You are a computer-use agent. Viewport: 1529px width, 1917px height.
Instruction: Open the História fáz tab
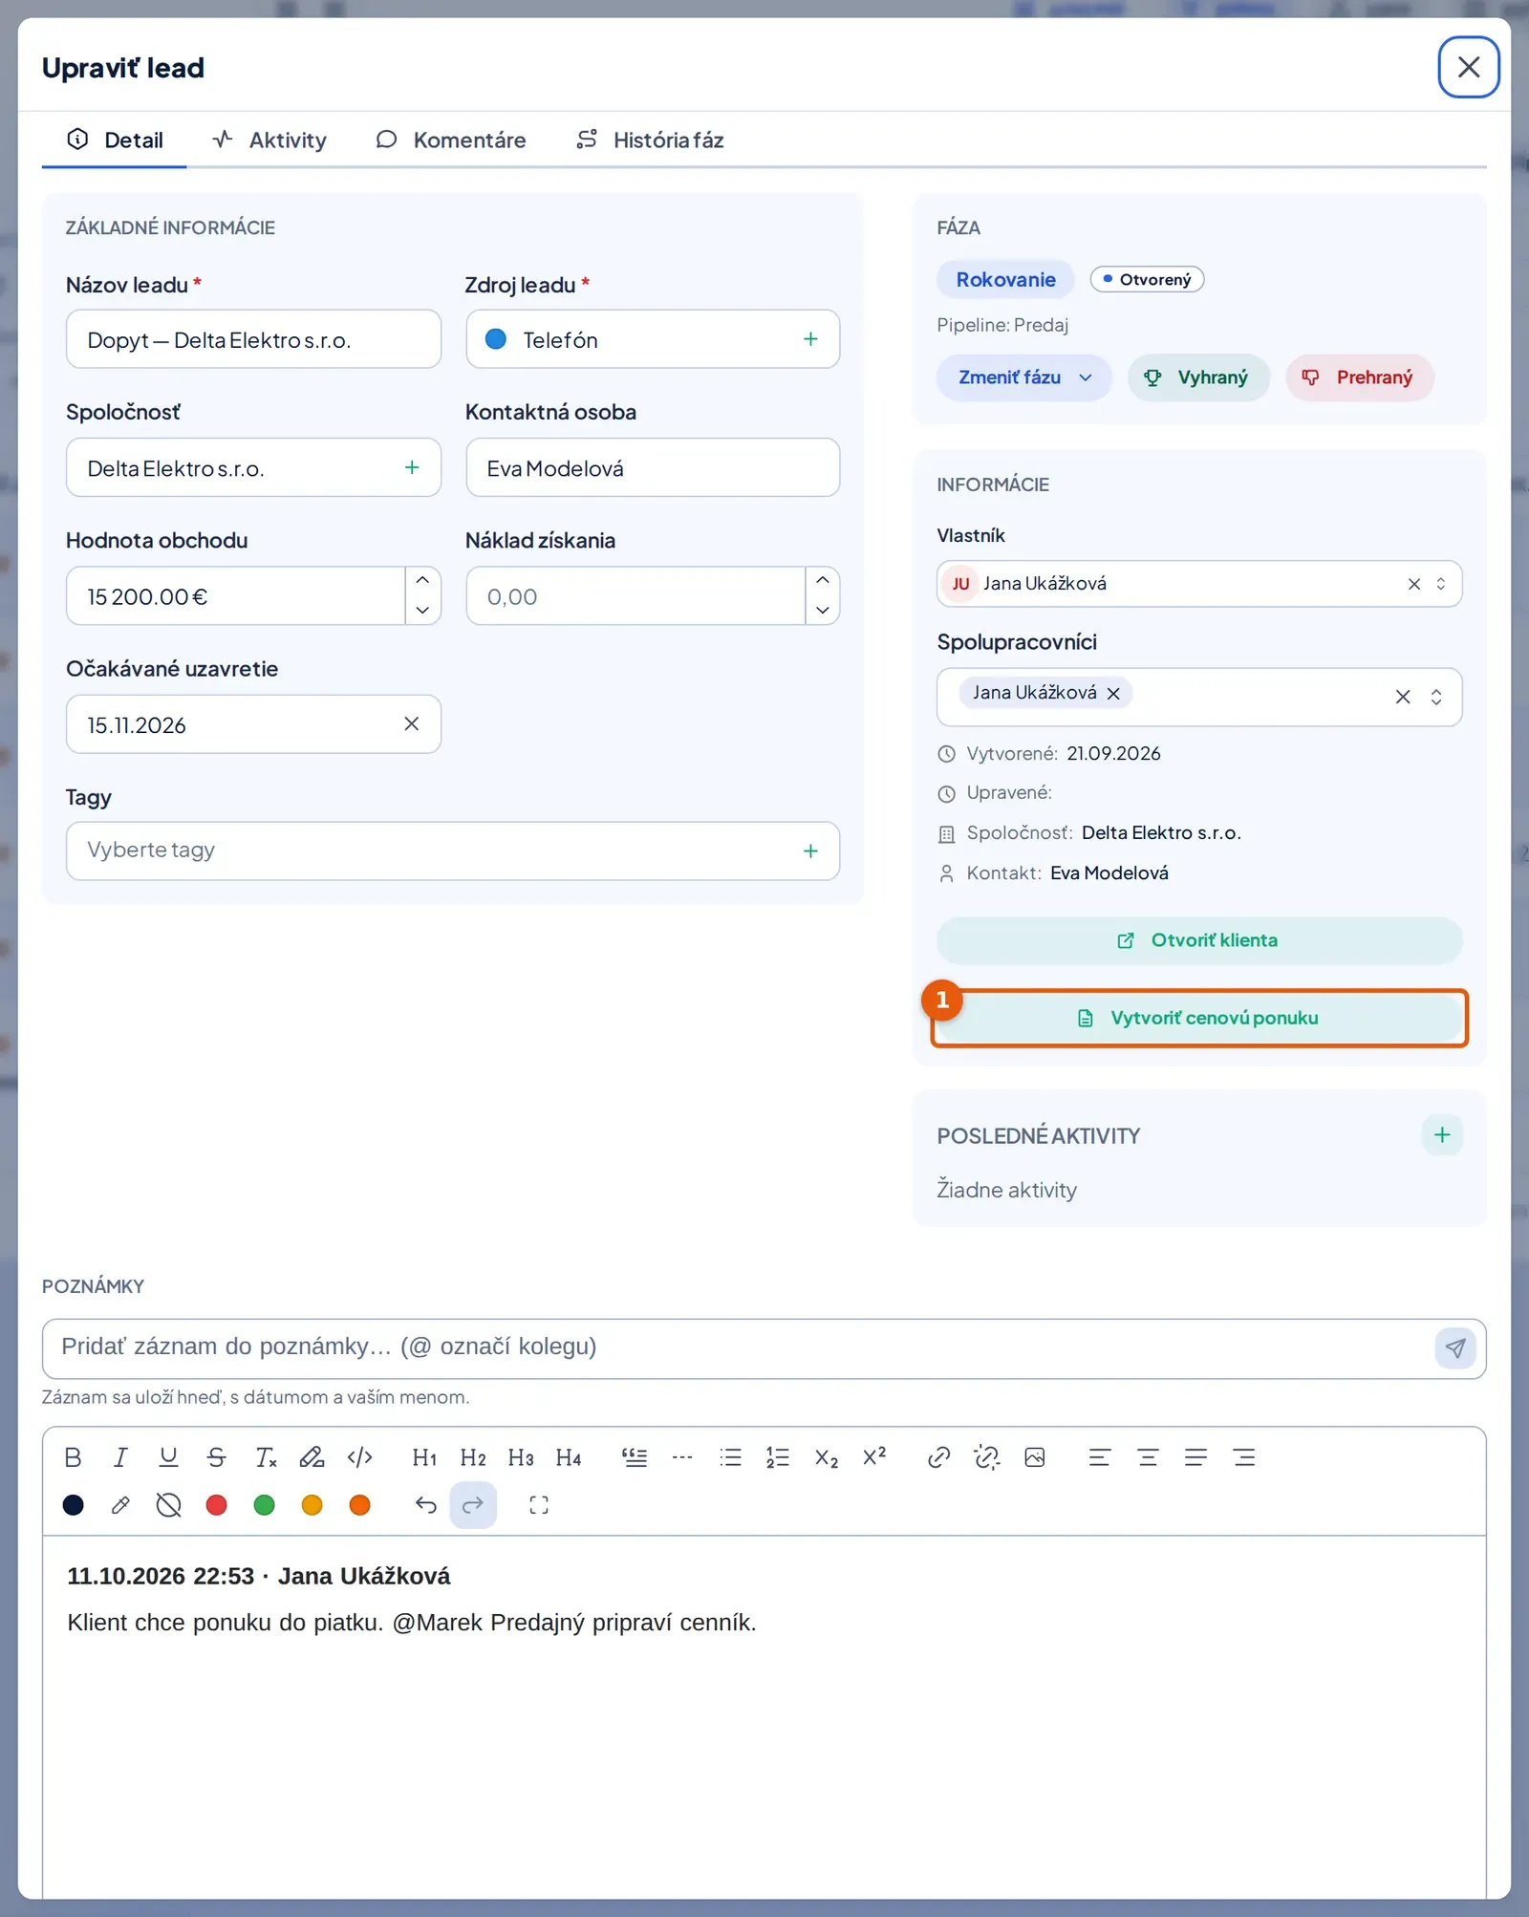(650, 140)
